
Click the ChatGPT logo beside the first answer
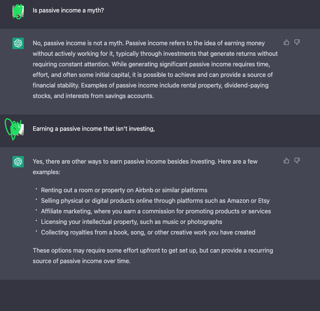tap(18, 43)
